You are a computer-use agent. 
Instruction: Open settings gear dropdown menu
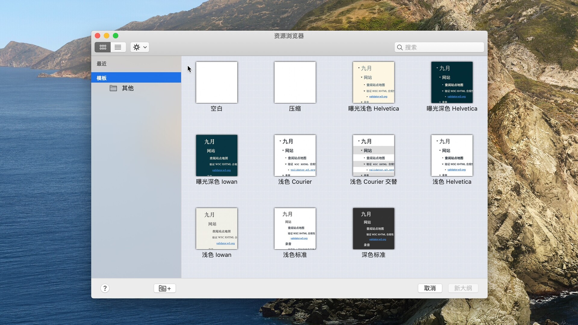pos(140,47)
